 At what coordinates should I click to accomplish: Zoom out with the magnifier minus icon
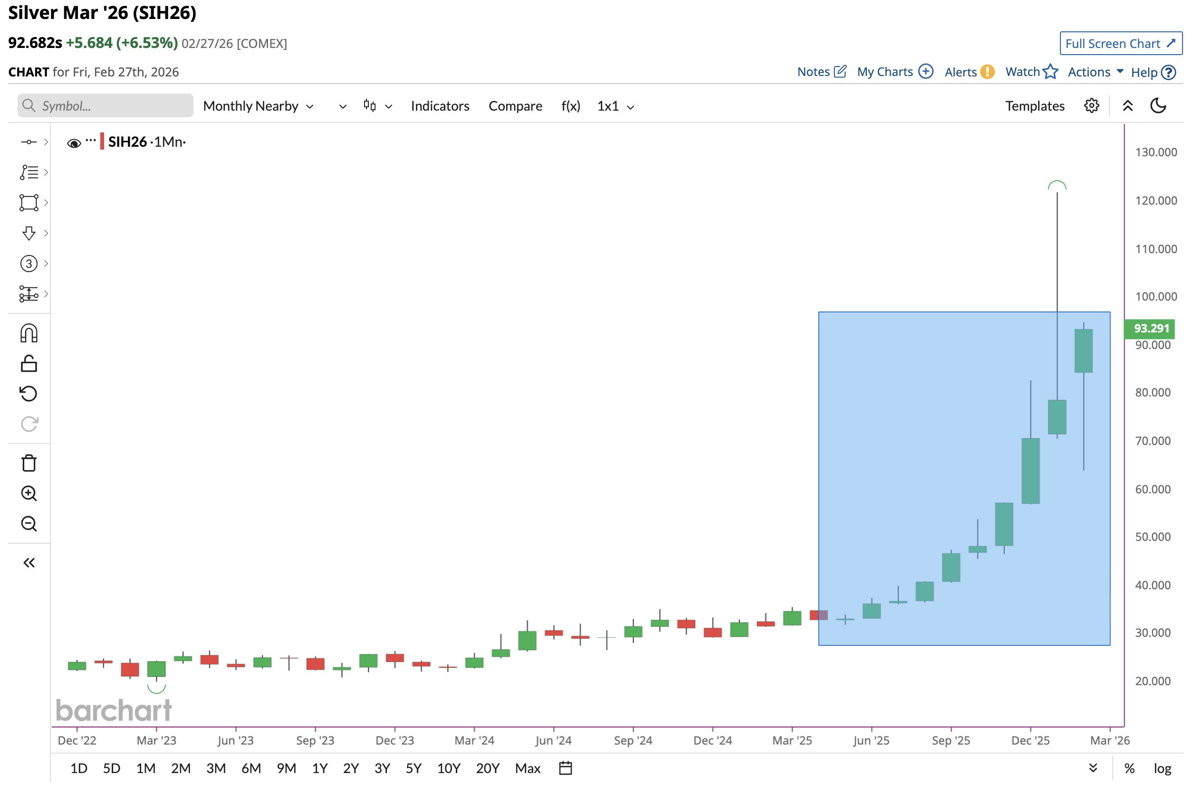click(29, 524)
